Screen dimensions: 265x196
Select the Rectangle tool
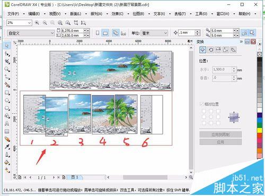[7, 92]
